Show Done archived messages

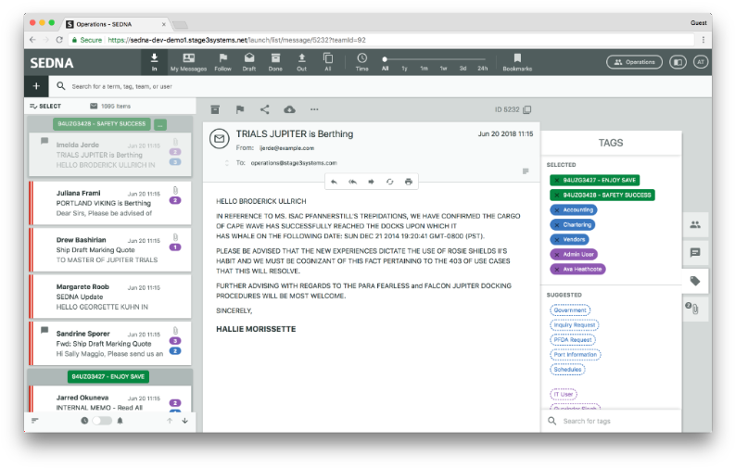click(275, 62)
